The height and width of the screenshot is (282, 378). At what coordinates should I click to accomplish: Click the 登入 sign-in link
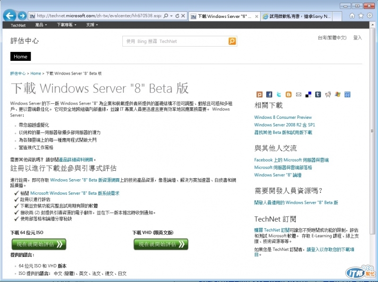[x=358, y=38]
